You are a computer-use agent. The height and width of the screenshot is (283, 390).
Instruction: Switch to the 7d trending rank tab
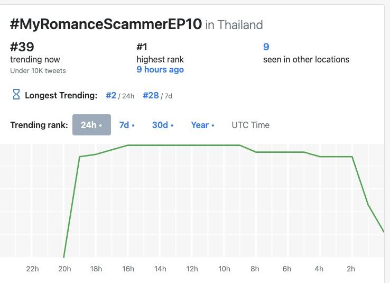pyautogui.click(x=127, y=125)
